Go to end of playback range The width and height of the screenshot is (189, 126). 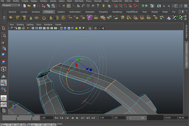93,118
